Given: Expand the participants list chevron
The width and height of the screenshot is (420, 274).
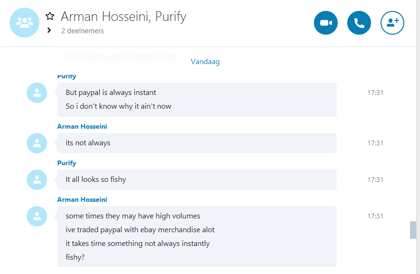Looking at the screenshot, I should tap(49, 30).
